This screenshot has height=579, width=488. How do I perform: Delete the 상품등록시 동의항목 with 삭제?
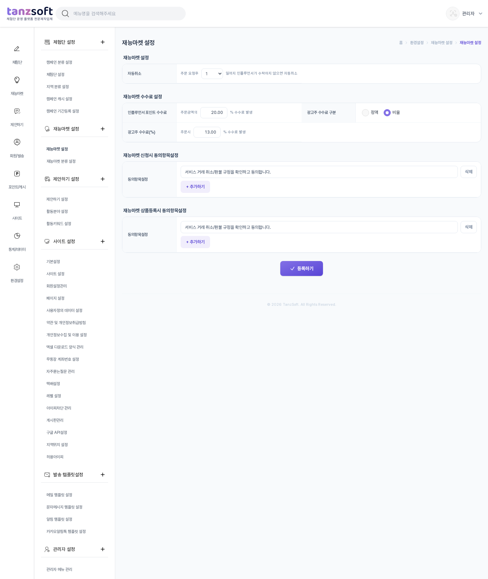coord(469,227)
